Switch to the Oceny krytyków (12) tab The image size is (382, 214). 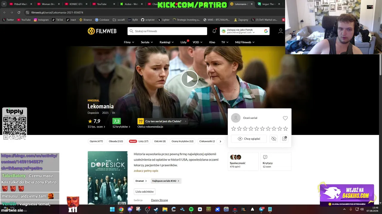[182, 141]
